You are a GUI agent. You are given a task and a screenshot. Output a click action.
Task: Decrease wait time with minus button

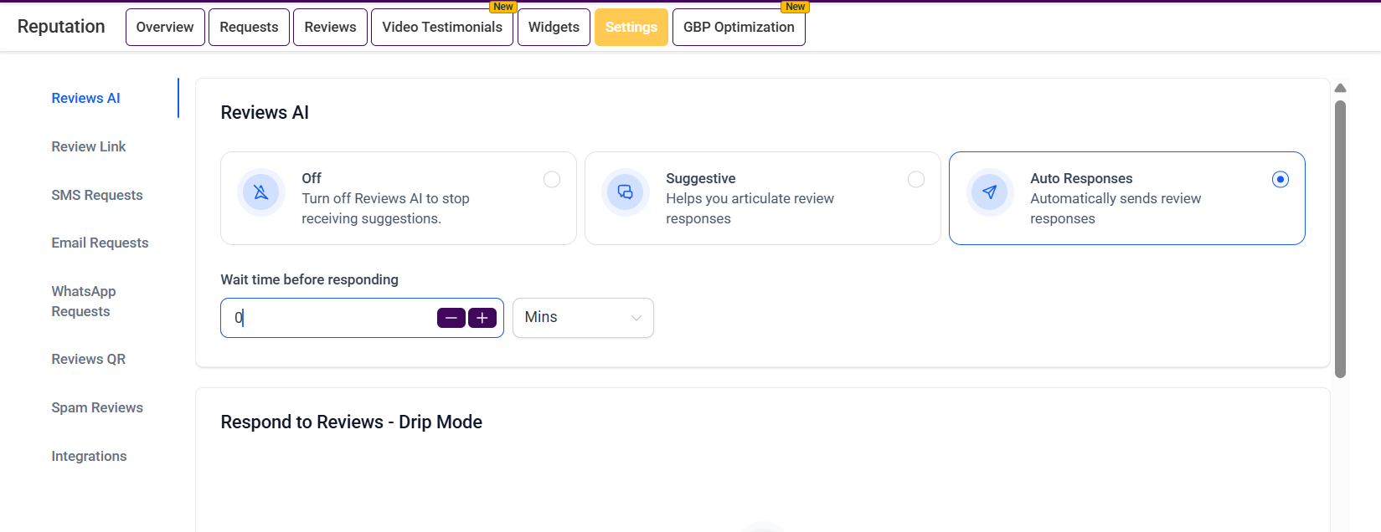coord(451,318)
